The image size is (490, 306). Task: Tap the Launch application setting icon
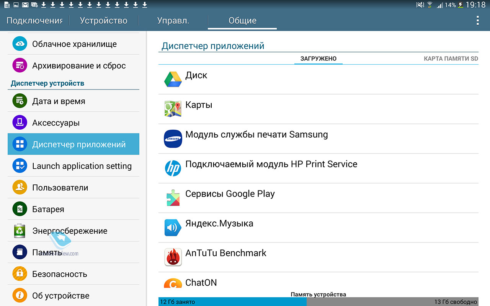[x=20, y=166]
